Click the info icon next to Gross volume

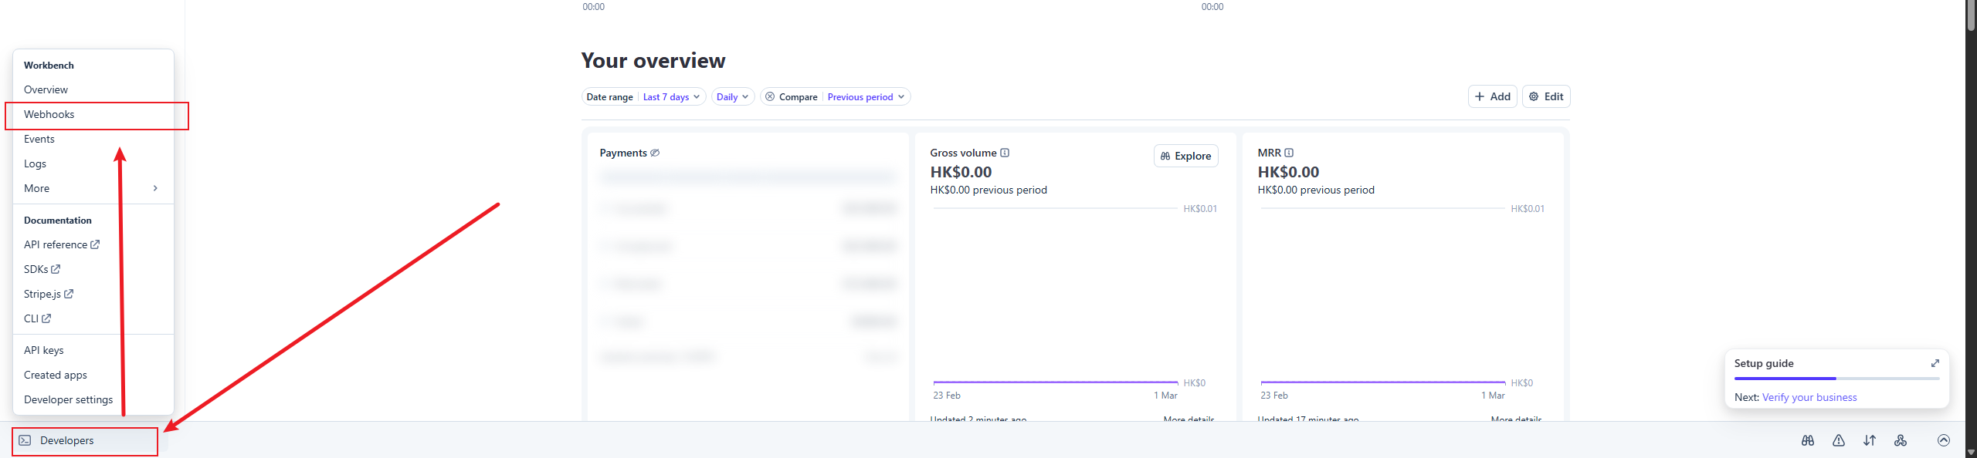(1005, 153)
